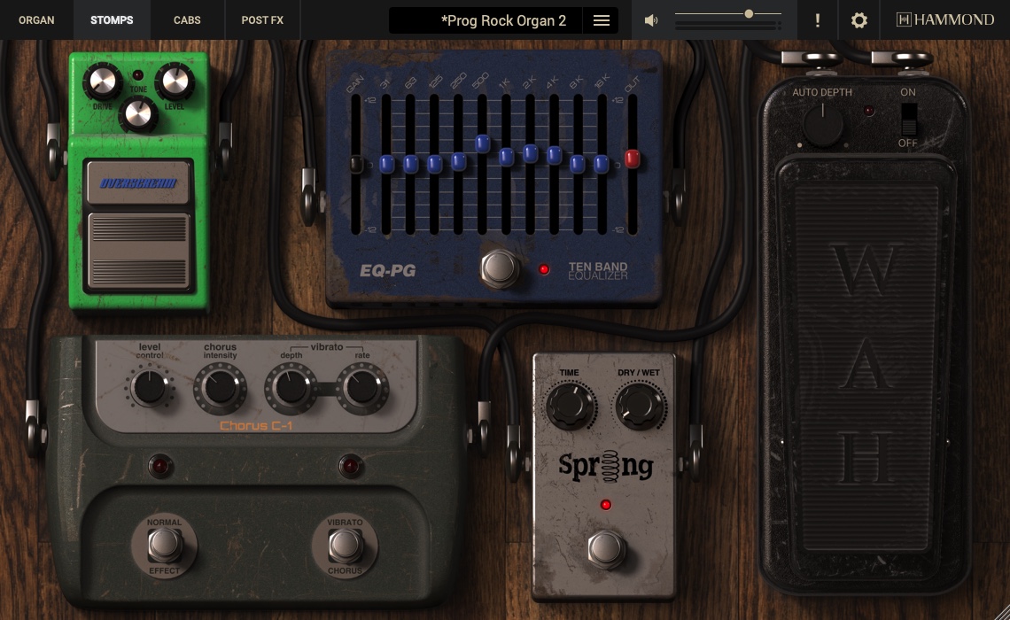Open the CABS tab
The width and height of the screenshot is (1010, 620).
(187, 20)
